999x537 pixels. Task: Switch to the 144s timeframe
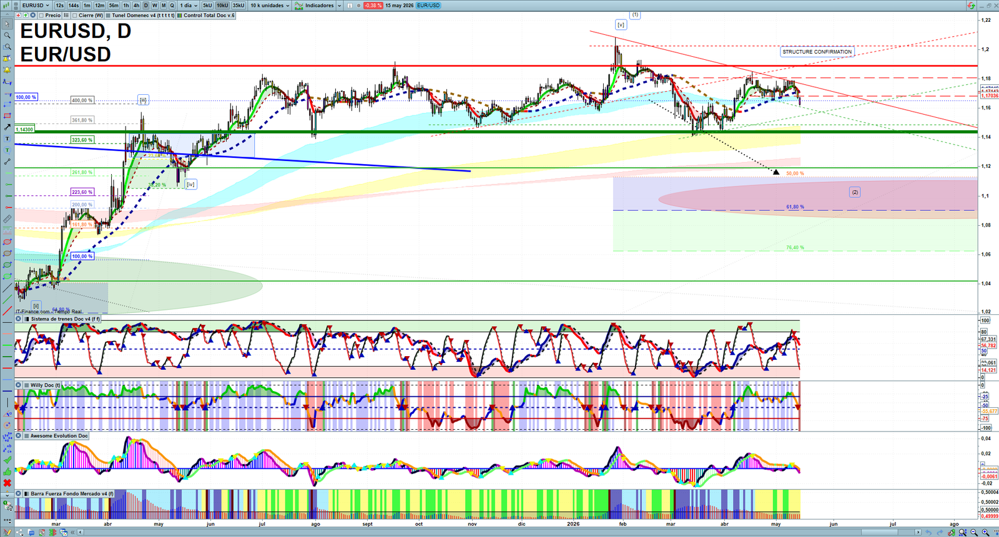point(74,5)
